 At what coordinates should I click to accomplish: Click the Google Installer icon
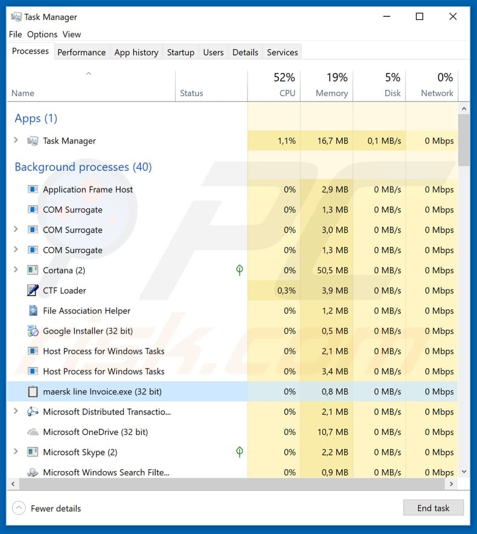pyautogui.click(x=33, y=330)
